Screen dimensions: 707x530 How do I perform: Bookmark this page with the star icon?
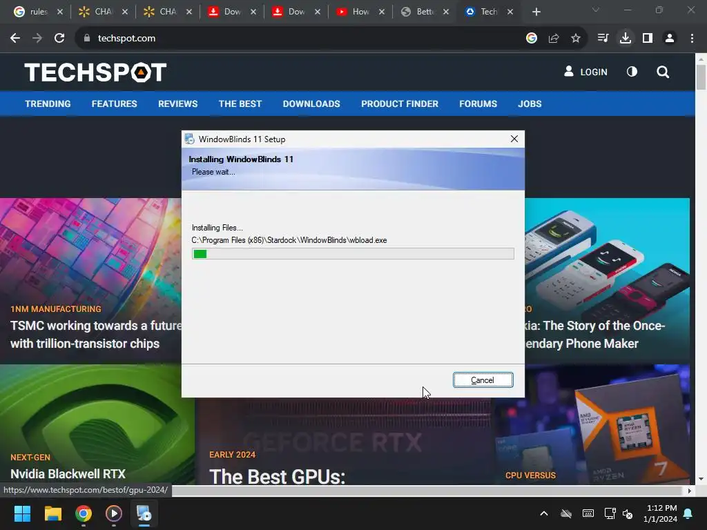(x=576, y=39)
